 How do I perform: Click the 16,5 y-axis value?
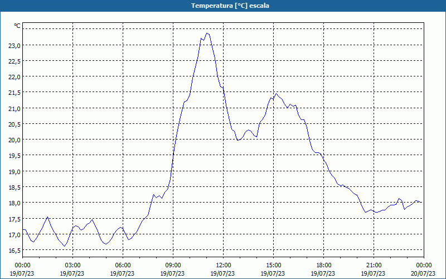pyautogui.click(x=14, y=251)
